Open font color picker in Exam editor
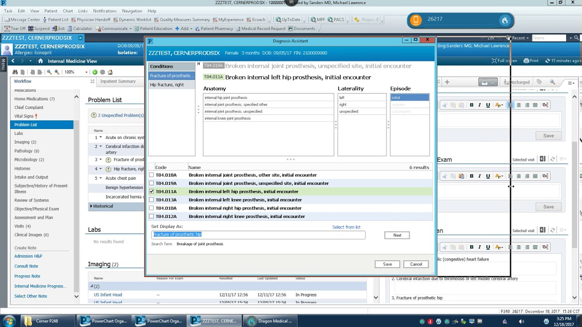The image size is (582, 327). pyautogui.click(x=499, y=176)
